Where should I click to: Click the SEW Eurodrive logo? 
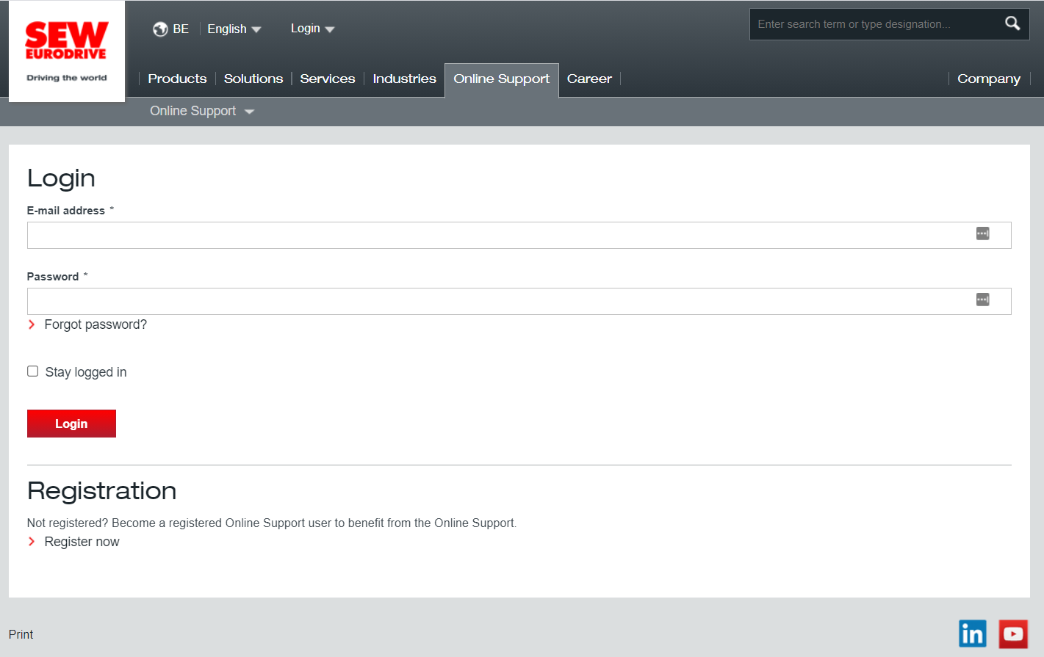pos(67,51)
